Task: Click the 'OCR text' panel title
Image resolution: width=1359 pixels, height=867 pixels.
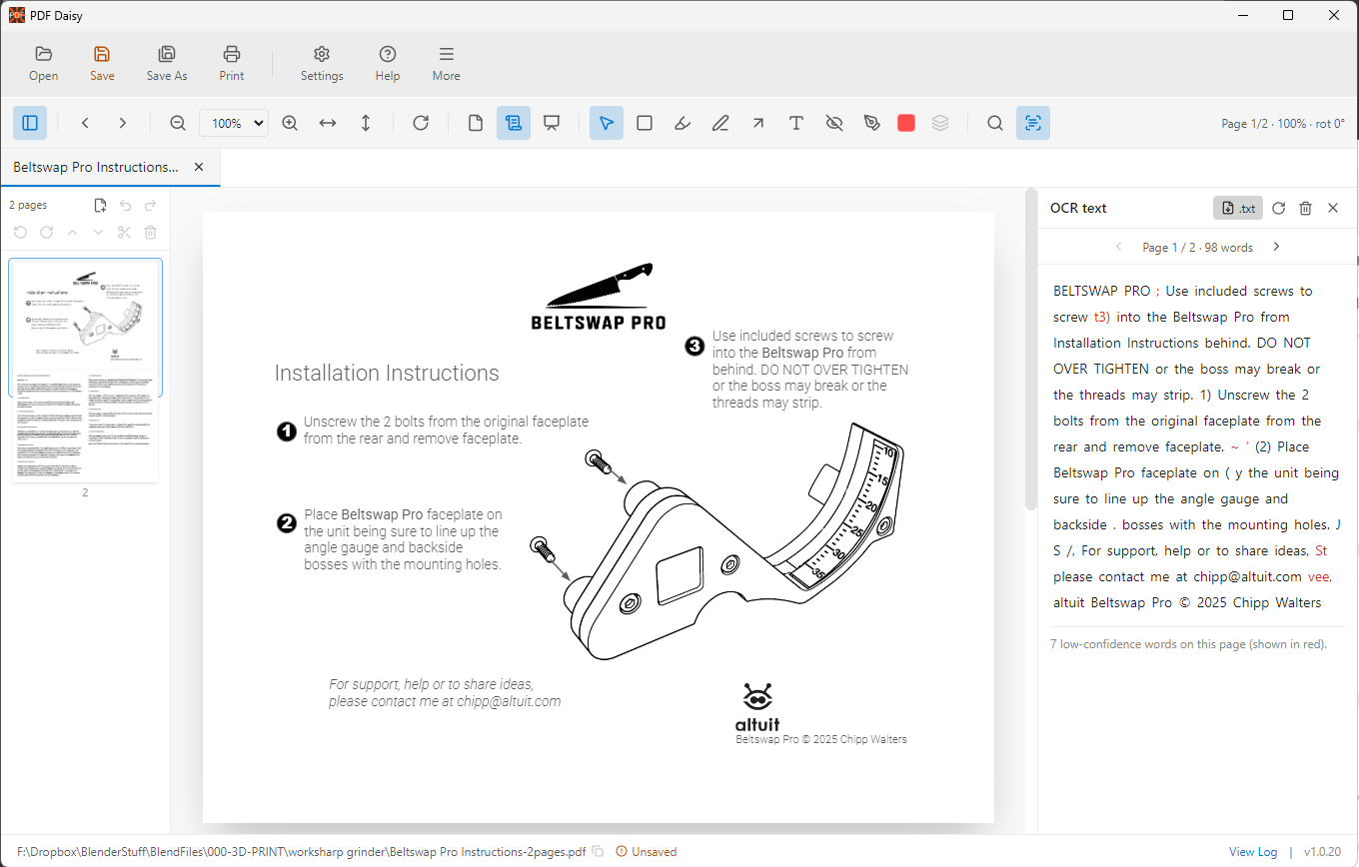Action: coord(1078,208)
